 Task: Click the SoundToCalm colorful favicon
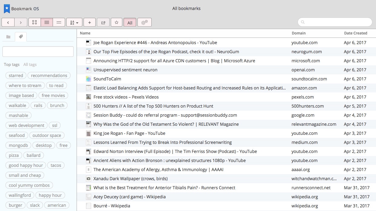[88, 79]
